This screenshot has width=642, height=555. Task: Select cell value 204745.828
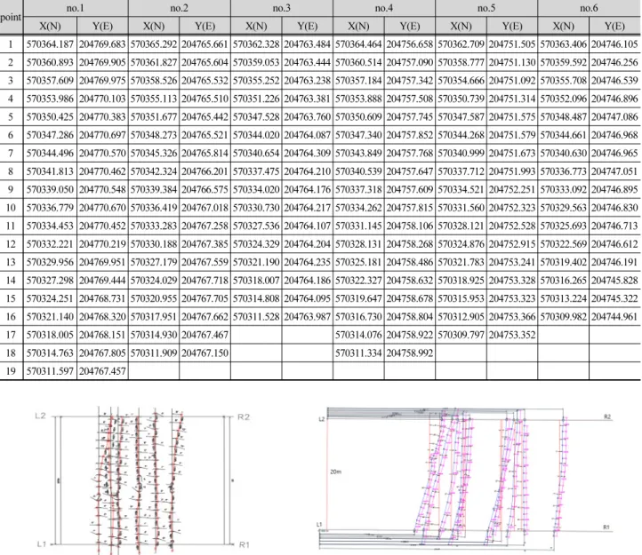(614, 281)
